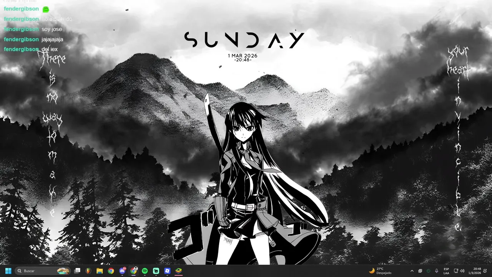The image size is (492, 277).
Task: Click the chat message 'soy jose'
Action: [x=52, y=29]
